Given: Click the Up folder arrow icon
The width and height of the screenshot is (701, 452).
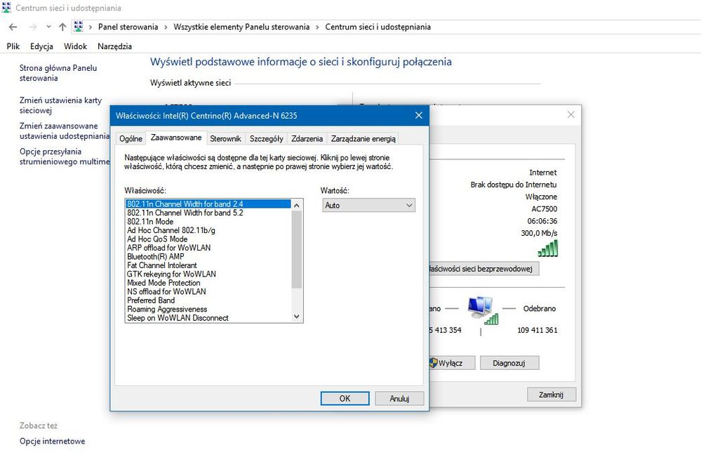Looking at the screenshot, I should (62, 27).
